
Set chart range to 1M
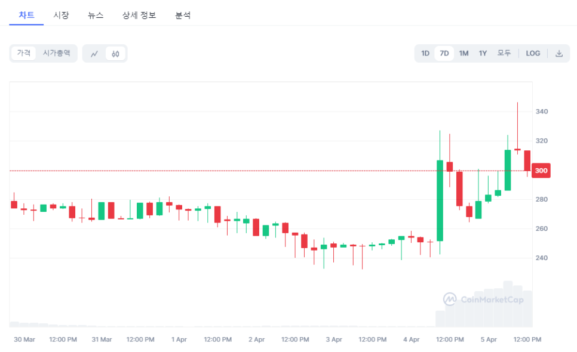[x=464, y=54]
